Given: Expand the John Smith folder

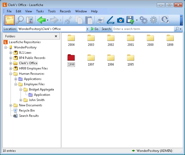Looking at the screenshot, I should (21, 100).
